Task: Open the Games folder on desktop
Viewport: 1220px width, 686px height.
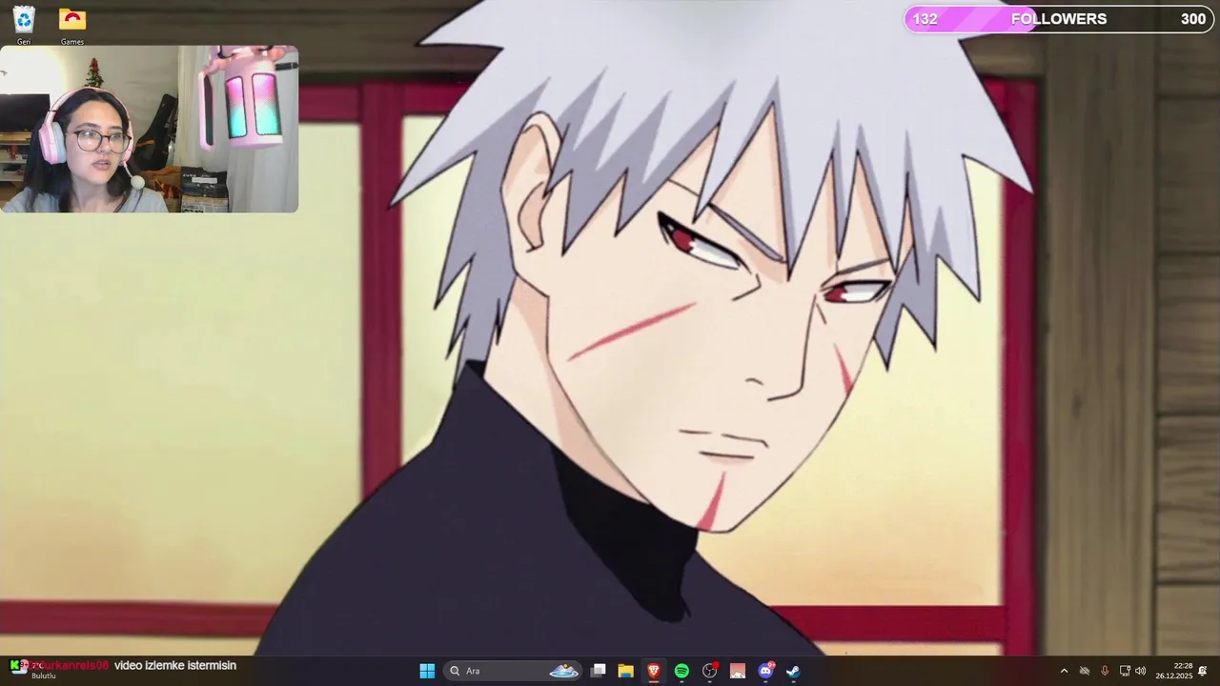Action: [x=72, y=25]
